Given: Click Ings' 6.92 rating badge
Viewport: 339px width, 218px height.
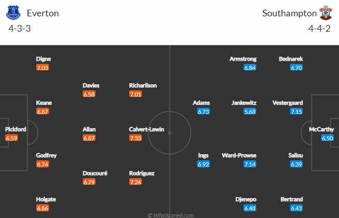Looking at the screenshot, I should [203, 164].
